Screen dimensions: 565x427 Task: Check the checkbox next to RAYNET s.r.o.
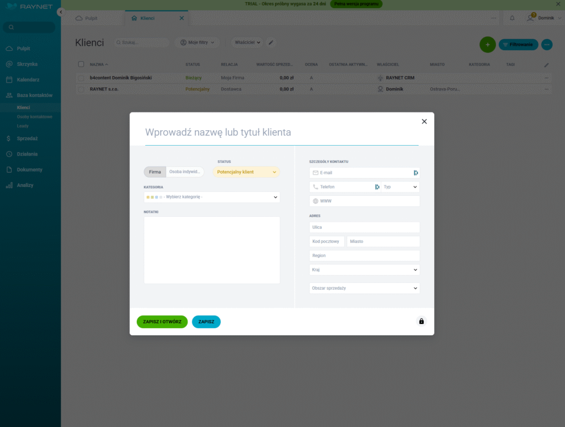(x=80, y=88)
